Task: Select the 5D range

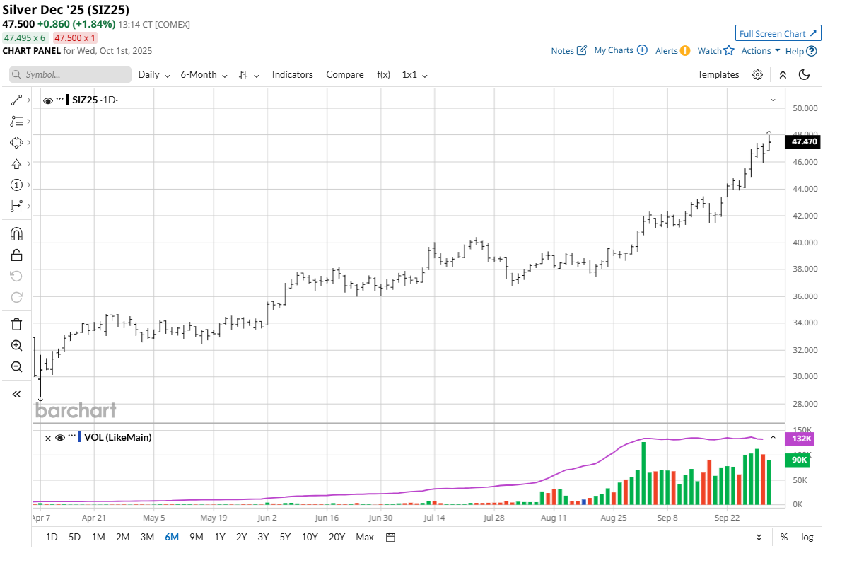Action: (x=74, y=537)
